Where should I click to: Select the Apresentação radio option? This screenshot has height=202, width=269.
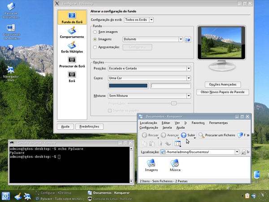click(95, 47)
